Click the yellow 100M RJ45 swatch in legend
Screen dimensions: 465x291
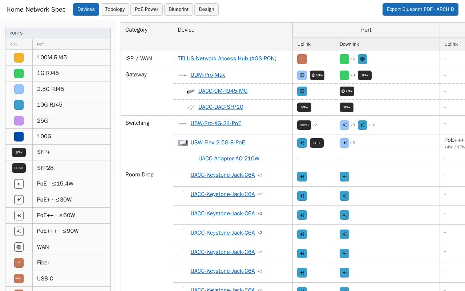tap(19, 57)
